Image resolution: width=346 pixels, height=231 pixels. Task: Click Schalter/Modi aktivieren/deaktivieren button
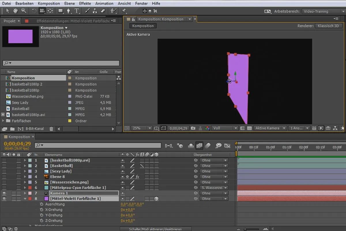click(155, 229)
